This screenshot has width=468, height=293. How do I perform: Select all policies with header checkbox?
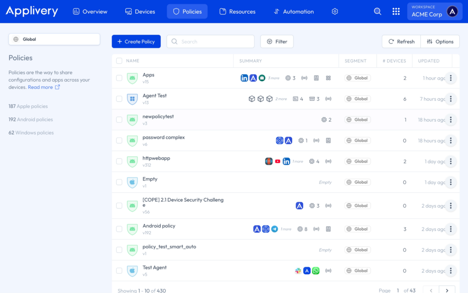coord(119,61)
